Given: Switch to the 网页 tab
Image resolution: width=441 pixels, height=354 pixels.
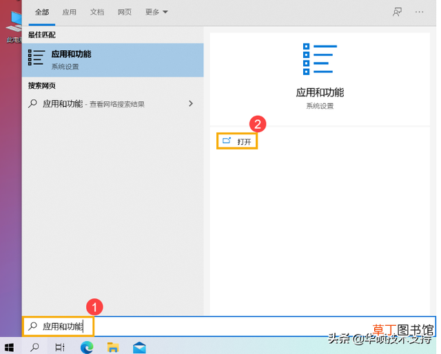Looking at the screenshot, I should point(125,12).
